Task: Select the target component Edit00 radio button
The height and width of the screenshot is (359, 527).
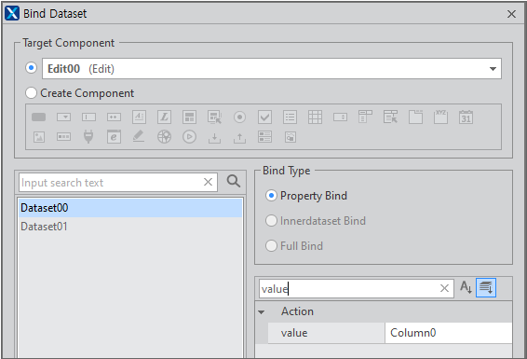Action: (31, 68)
